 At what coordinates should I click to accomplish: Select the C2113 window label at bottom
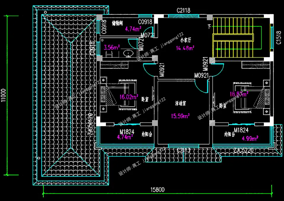pos(183,150)
